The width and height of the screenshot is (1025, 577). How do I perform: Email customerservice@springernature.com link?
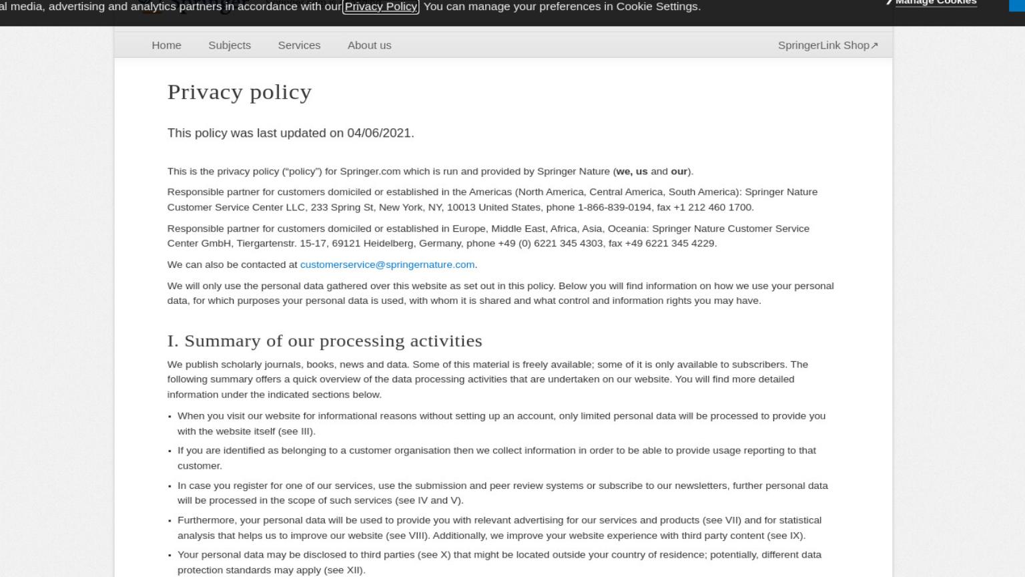click(387, 264)
